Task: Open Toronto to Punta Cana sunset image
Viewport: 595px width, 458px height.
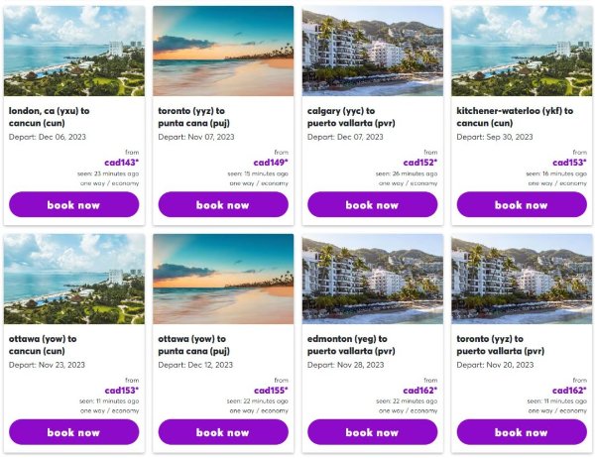Action: 223,51
